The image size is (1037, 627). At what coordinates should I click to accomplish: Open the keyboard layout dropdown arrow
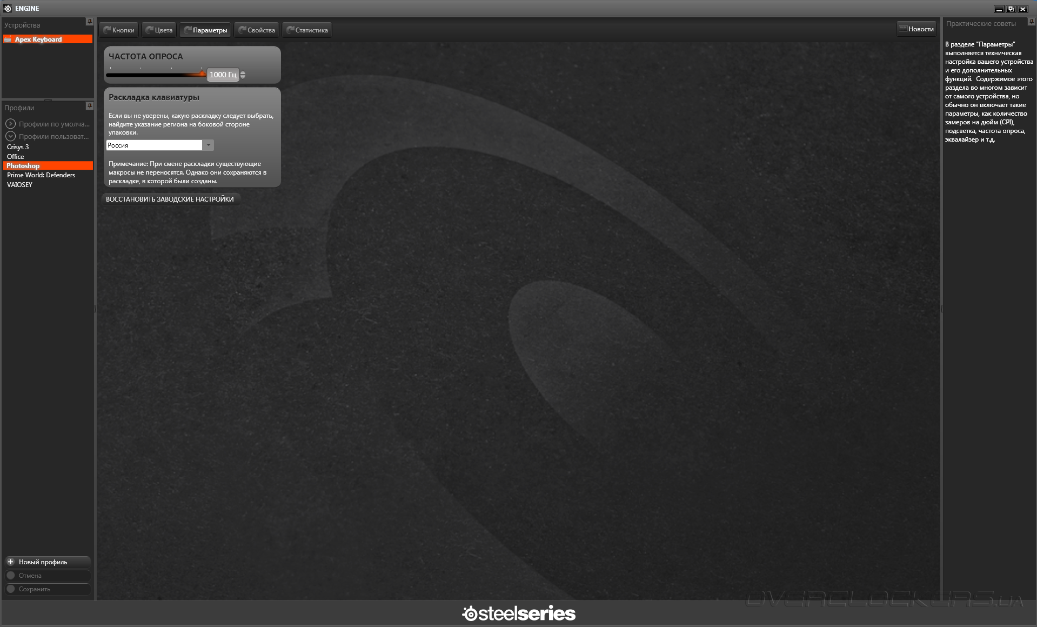coord(208,145)
